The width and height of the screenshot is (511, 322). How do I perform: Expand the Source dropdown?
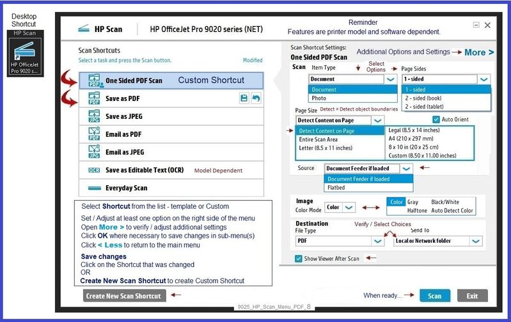pyautogui.click(x=406, y=168)
